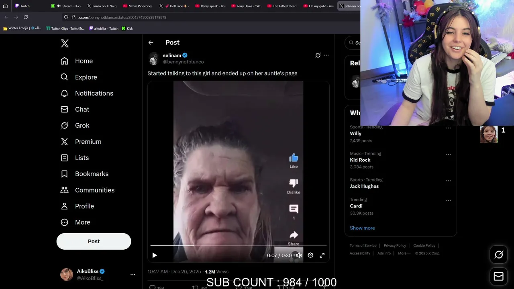Open selinam profile avatar
The image size is (514, 289).
[x=154, y=59]
